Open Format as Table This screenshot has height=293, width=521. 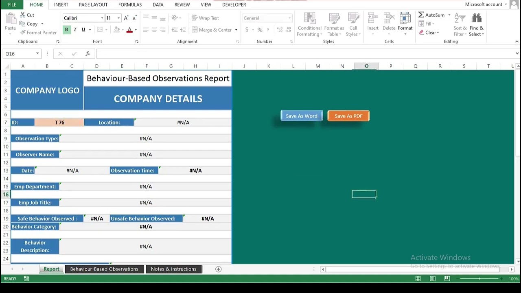[x=334, y=25]
